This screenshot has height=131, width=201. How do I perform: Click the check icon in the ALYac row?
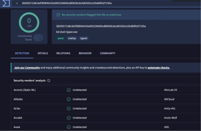[69, 109]
